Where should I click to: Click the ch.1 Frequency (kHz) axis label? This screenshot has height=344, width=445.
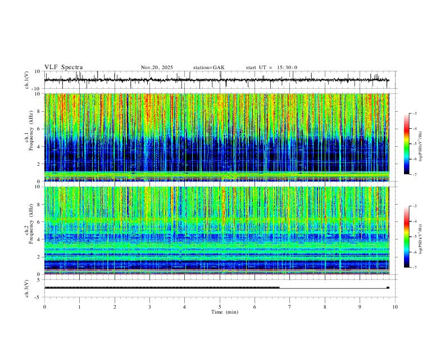29,130
